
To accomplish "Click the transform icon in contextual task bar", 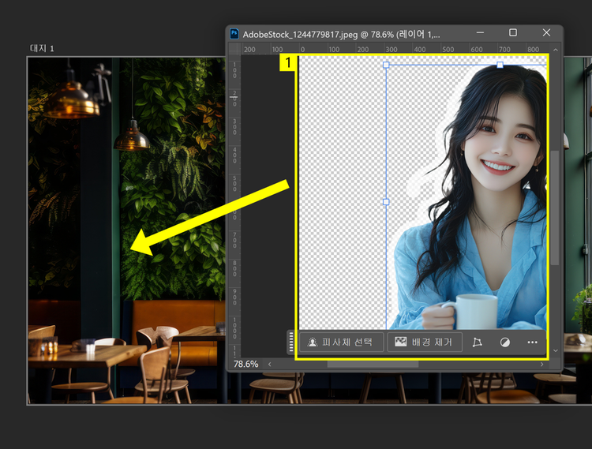I will [x=477, y=342].
